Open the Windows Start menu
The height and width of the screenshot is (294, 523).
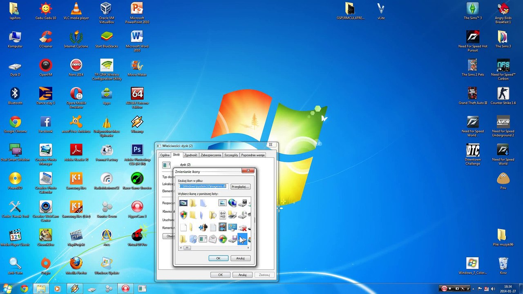point(8,289)
